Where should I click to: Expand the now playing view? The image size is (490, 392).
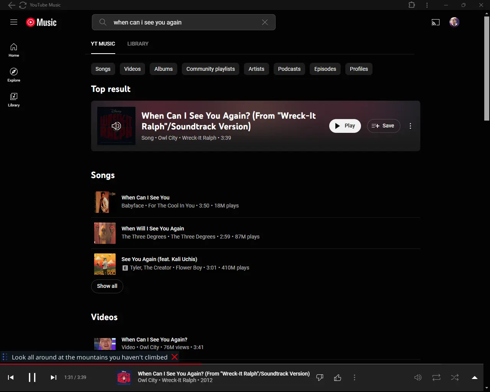[x=475, y=377]
